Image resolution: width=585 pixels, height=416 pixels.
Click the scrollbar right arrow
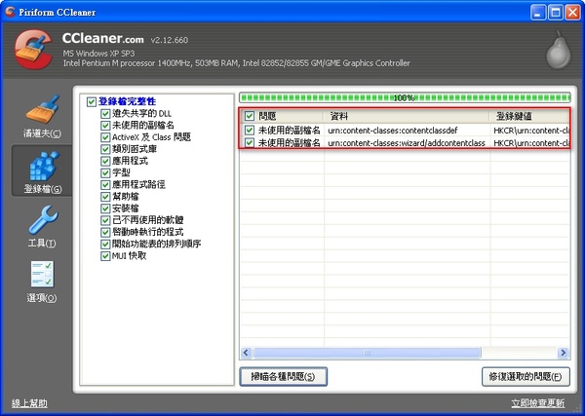point(563,353)
